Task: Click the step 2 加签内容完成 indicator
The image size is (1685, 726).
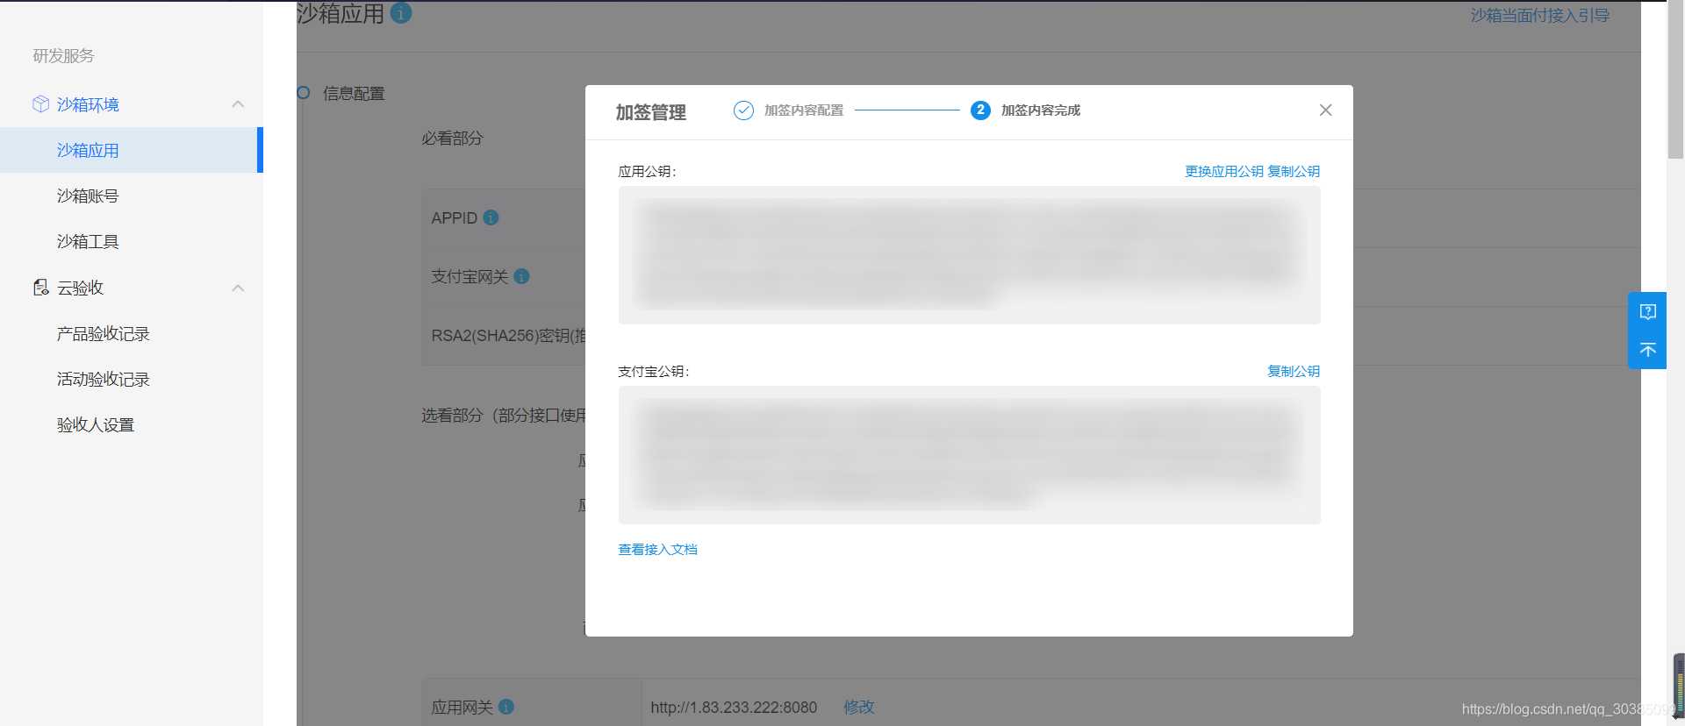Action: 980,110
